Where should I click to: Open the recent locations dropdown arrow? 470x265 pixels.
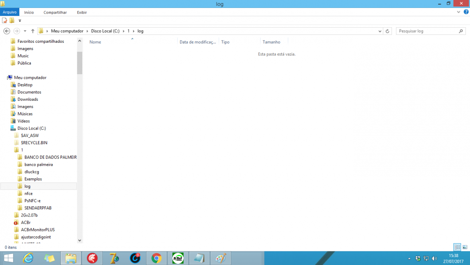[x=25, y=31]
